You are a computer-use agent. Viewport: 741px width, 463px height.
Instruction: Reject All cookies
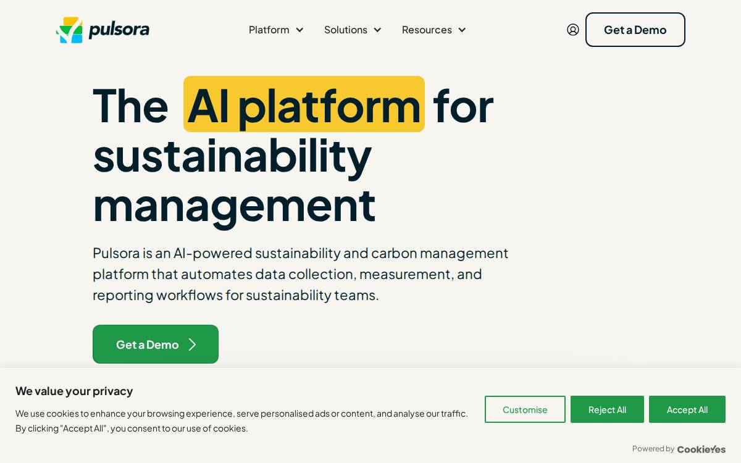(607, 409)
